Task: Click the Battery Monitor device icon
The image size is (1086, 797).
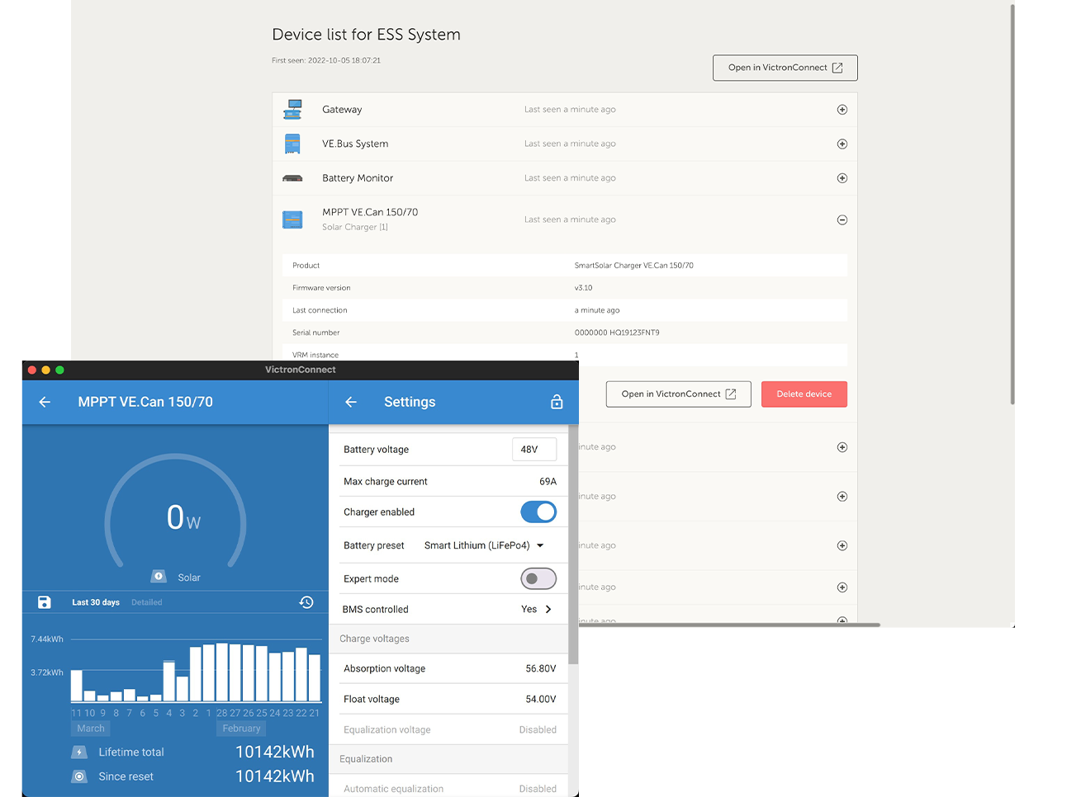Action: click(292, 178)
